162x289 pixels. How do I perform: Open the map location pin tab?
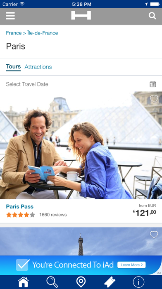pos(81,282)
